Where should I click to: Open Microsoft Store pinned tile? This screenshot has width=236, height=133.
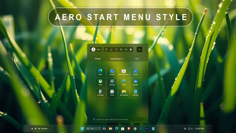pyautogui.click(x=124, y=73)
